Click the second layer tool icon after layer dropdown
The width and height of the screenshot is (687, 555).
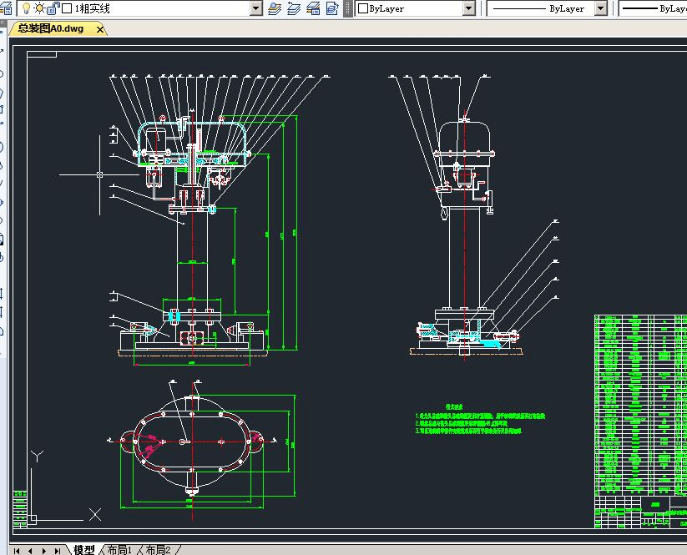pos(294,8)
